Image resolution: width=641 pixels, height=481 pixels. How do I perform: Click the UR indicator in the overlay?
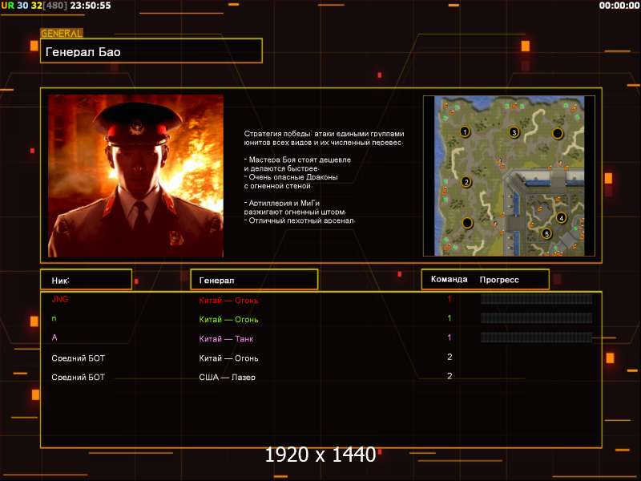pyautogui.click(x=7, y=6)
